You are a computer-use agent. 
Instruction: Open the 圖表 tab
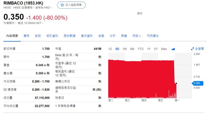click(26, 36)
